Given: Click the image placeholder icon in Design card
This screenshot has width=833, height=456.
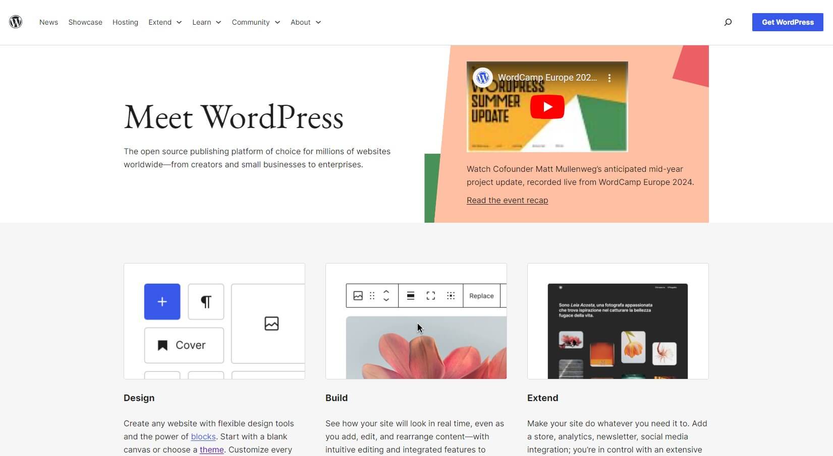Looking at the screenshot, I should (x=271, y=323).
